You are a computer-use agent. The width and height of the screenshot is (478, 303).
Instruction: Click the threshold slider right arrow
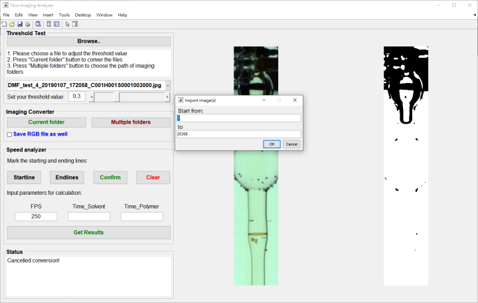pyautogui.click(x=167, y=97)
